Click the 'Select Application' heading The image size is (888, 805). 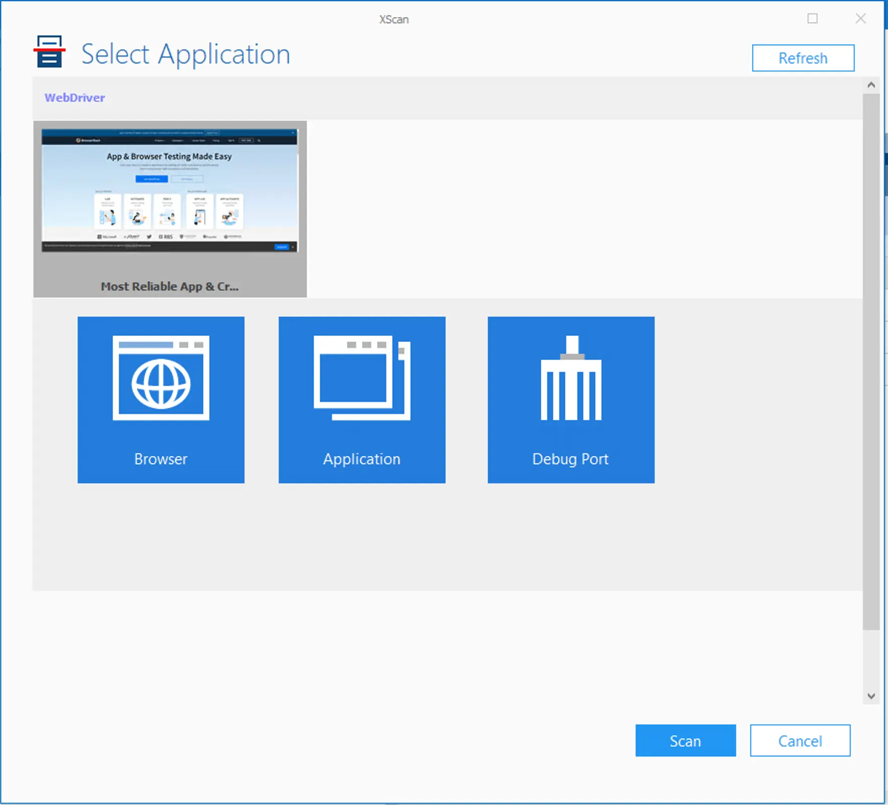(186, 54)
